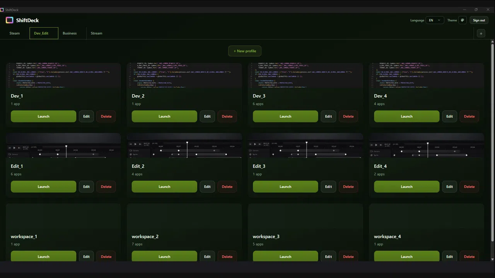Launch the Dev_4 profile
Screen dimensions: 495x278
pos(406,116)
